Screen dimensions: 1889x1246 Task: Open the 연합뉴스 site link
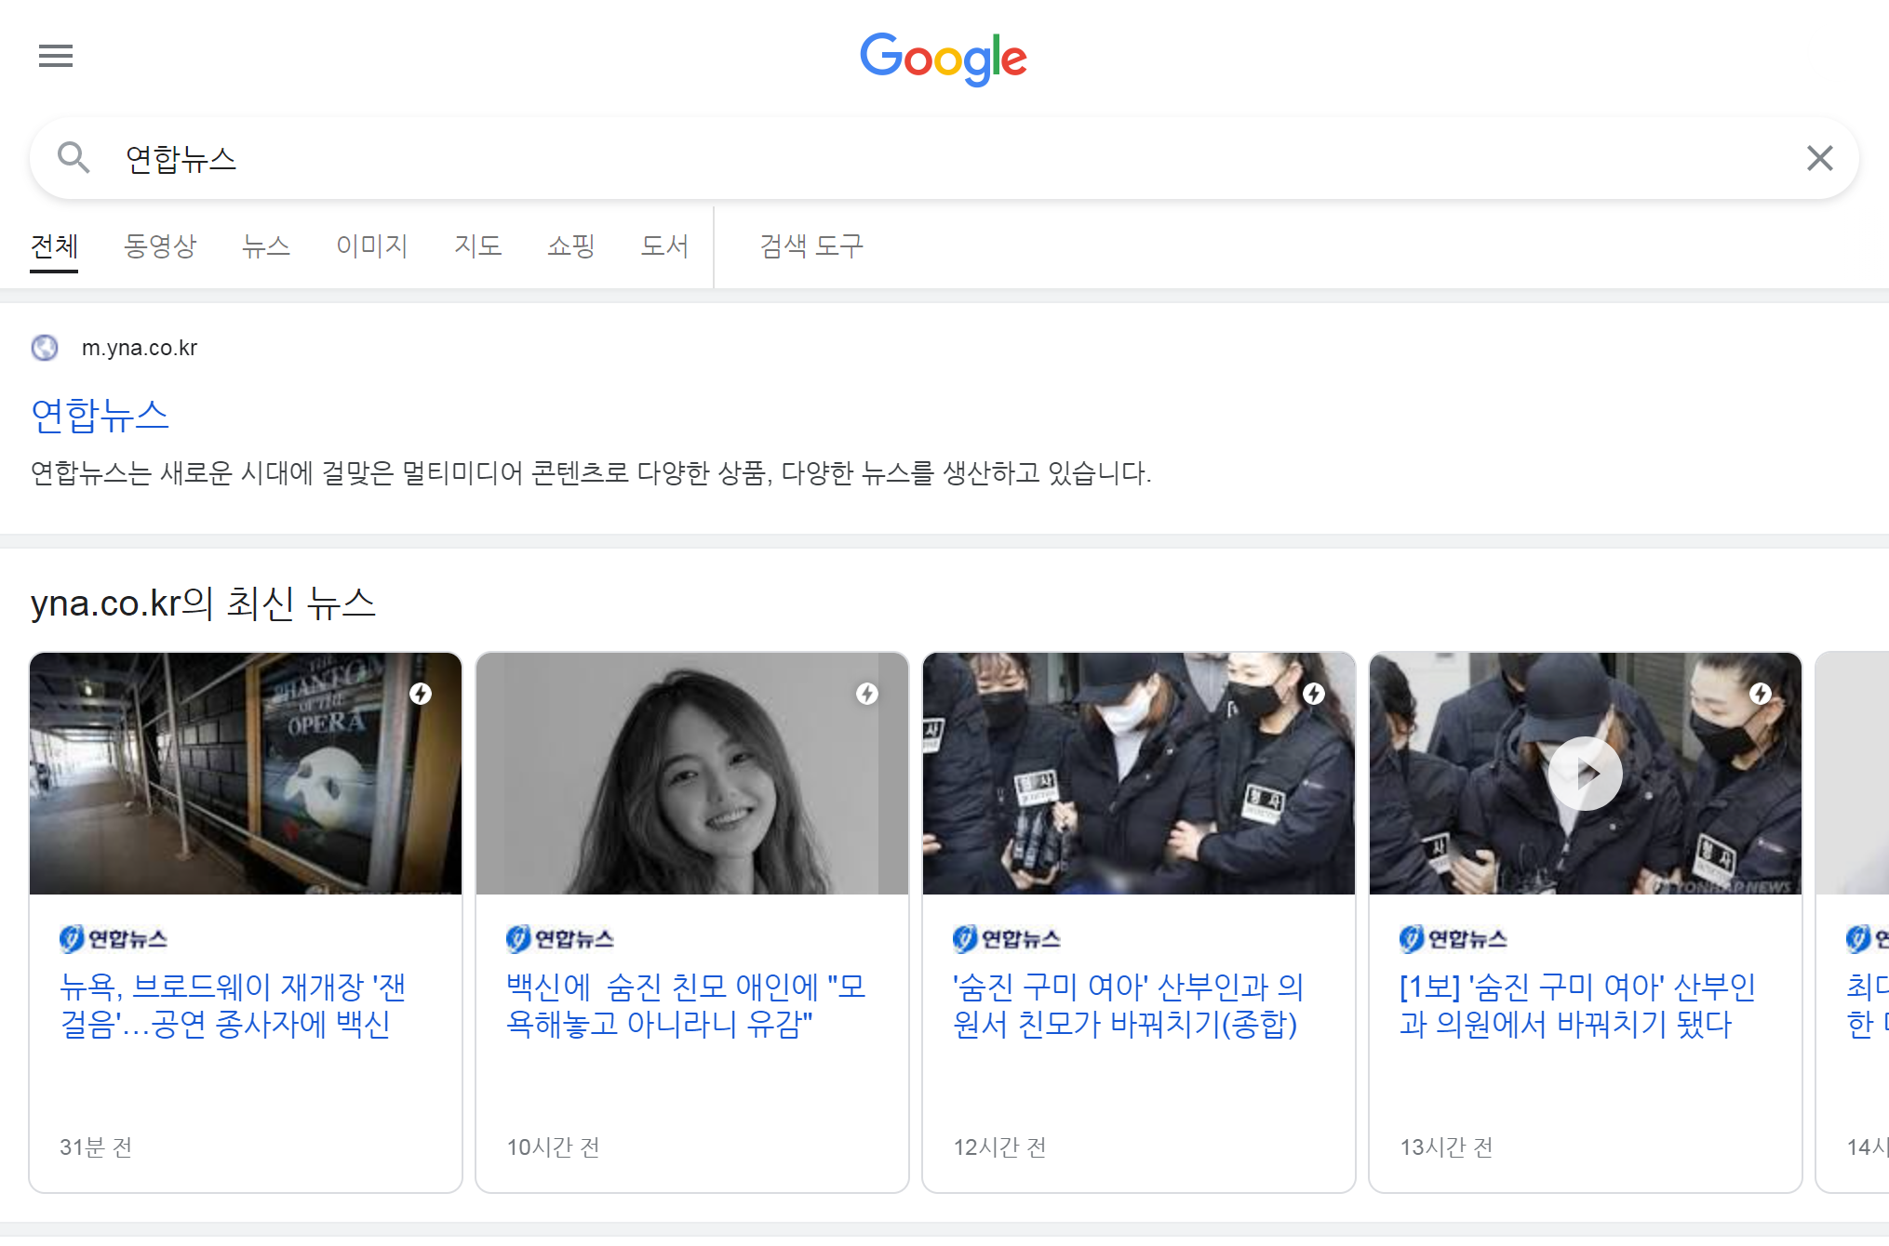pyautogui.click(x=100, y=417)
